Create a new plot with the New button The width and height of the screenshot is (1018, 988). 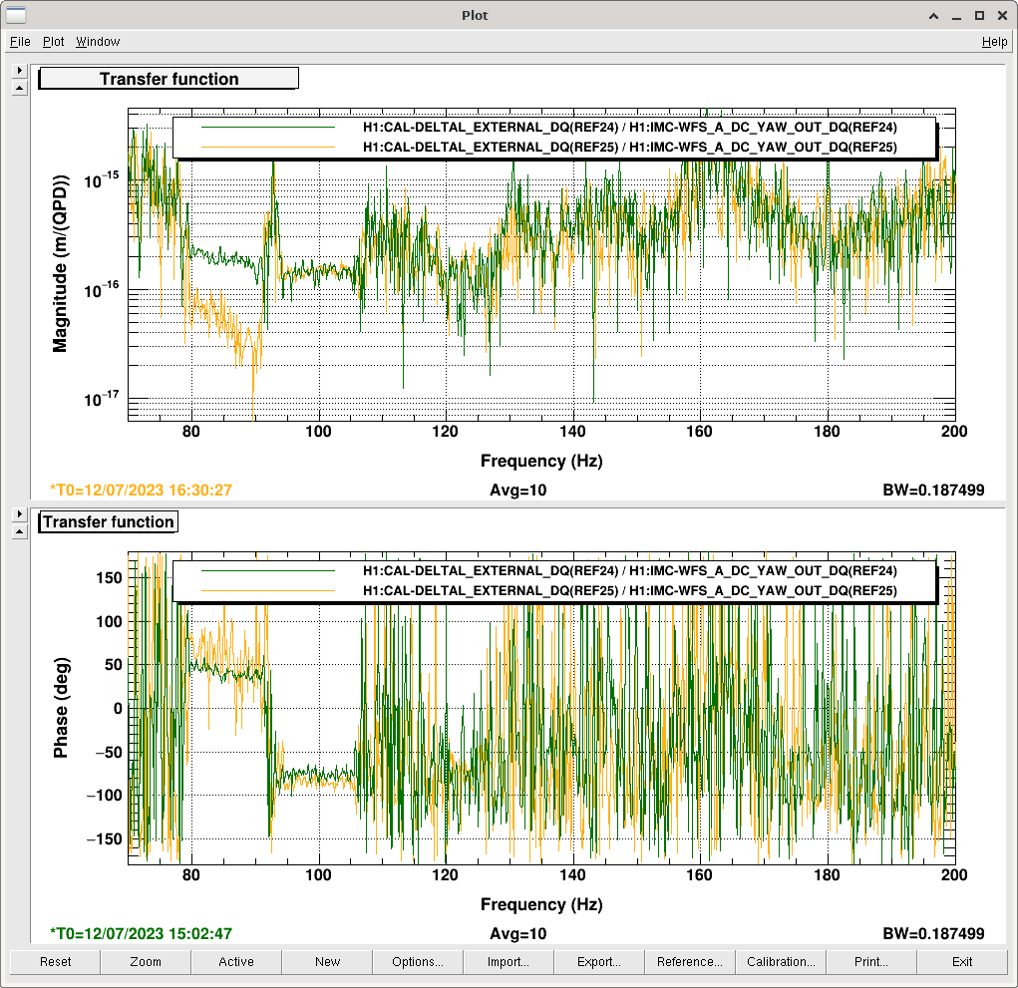327,962
